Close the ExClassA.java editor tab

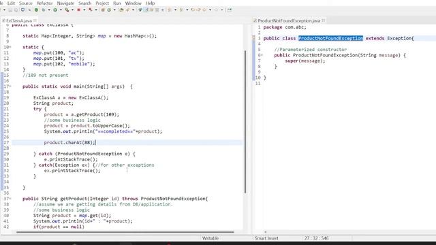pos(35,20)
